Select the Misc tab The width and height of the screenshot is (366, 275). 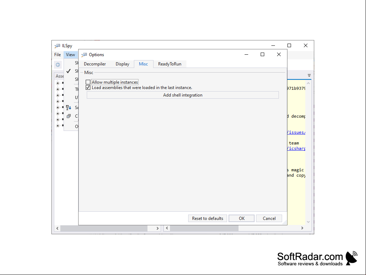[x=143, y=64]
